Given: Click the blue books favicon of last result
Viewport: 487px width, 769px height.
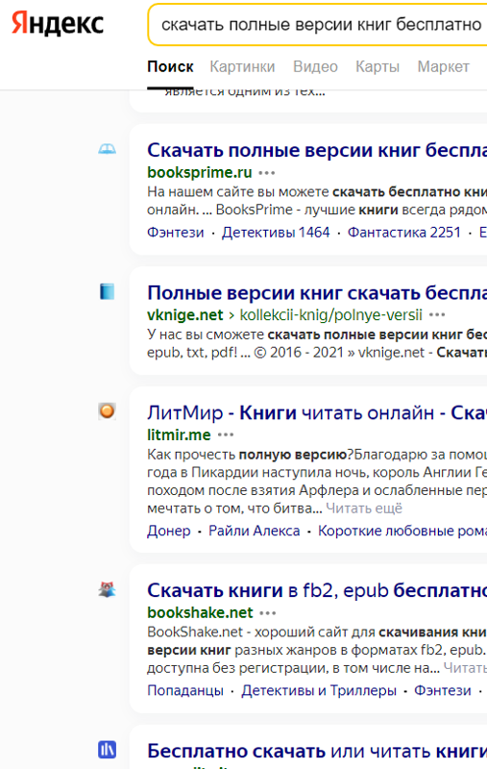Looking at the screenshot, I should pos(107,750).
